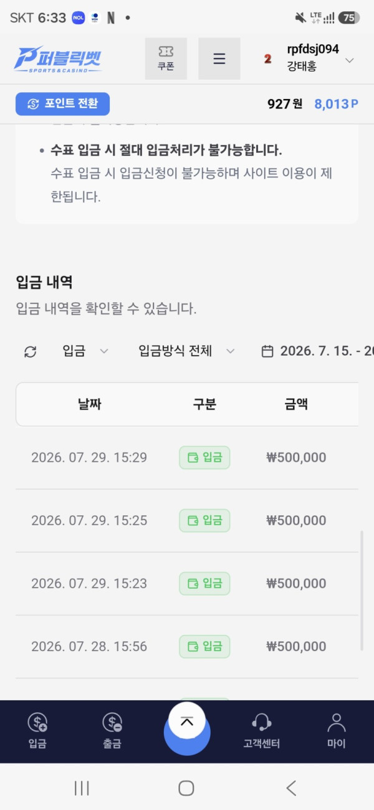Image resolution: width=374 pixels, height=810 pixels.
Task: Tap the 퍼블릭벳 logo
Action: pyautogui.click(x=57, y=59)
